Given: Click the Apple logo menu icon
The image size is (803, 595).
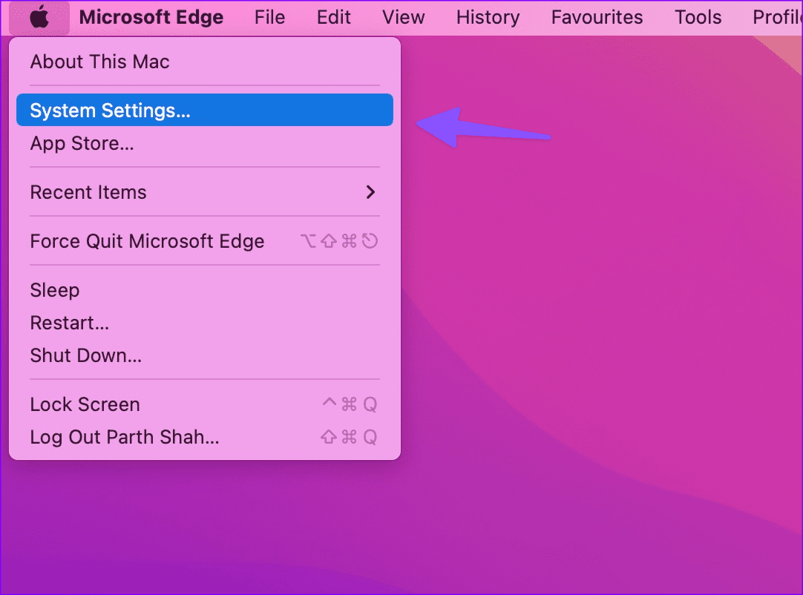Looking at the screenshot, I should [39, 17].
